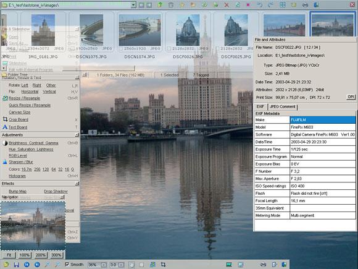Click the Text Board letter A icon

pos(5,127)
